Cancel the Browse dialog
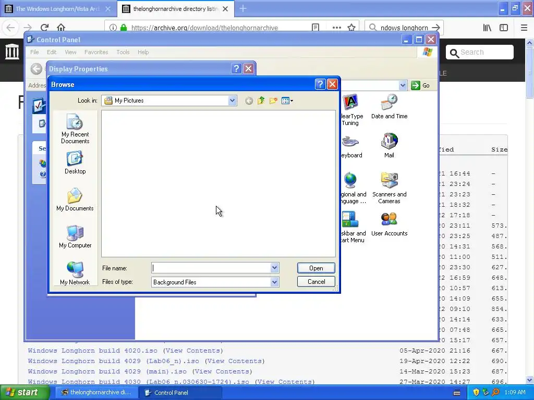Image resolution: width=534 pixels, height=400 pixels. pos(316,282)
